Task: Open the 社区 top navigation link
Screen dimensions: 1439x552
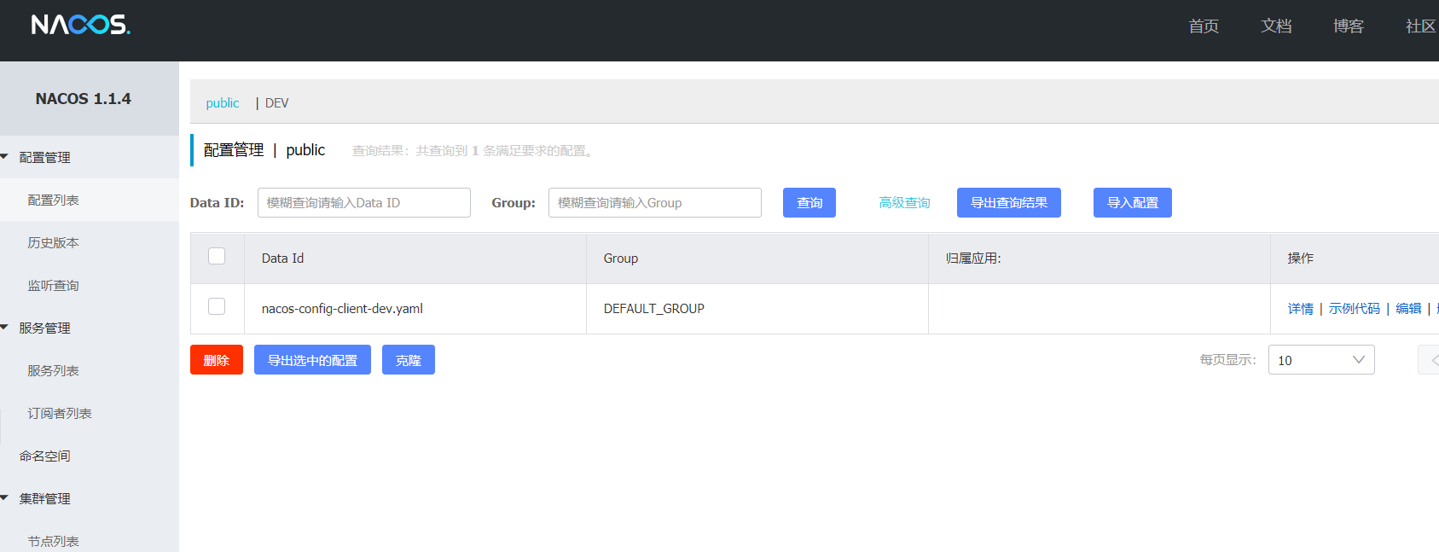Action: pos(1421,26)
